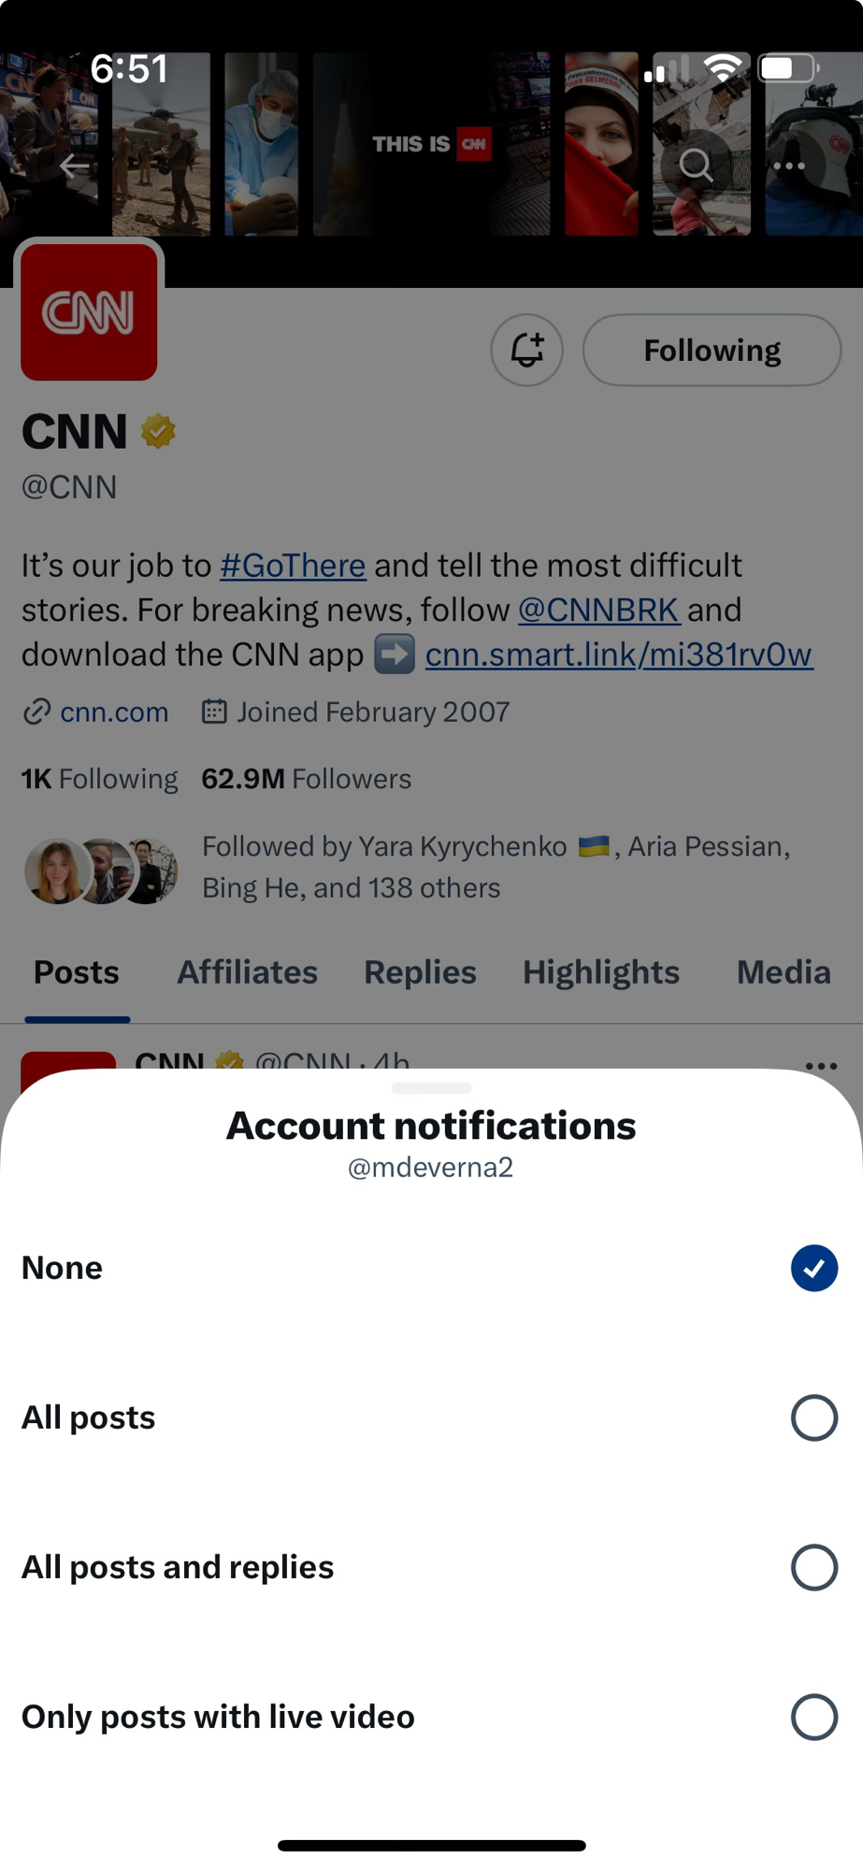Switch to the Affiliates tab
The image size is (863, 1870).
[248, 972]
